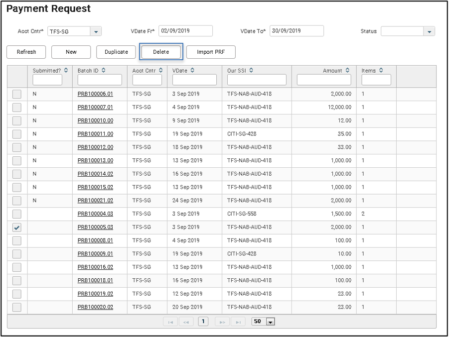Go to first page pagination icon
The width and height of the screenshot is (449, 337).
(170, 322)
